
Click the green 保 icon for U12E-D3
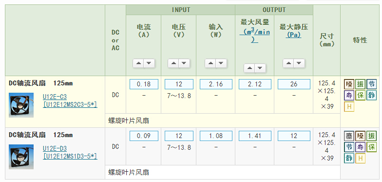(x=371, y=147)
